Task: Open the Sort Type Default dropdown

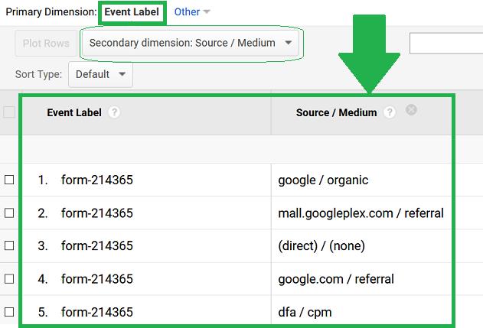Action: [x=100, y=74]
